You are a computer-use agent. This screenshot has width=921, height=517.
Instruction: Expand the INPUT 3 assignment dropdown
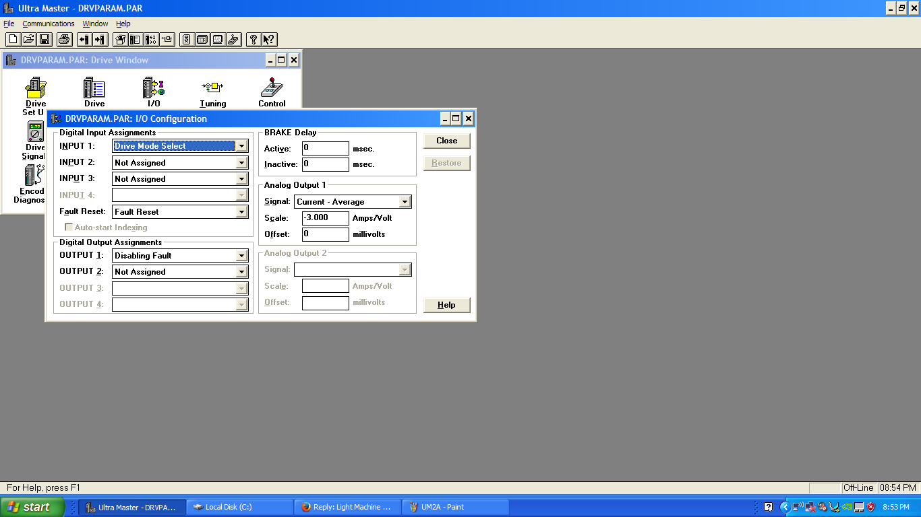coord(241,179)
